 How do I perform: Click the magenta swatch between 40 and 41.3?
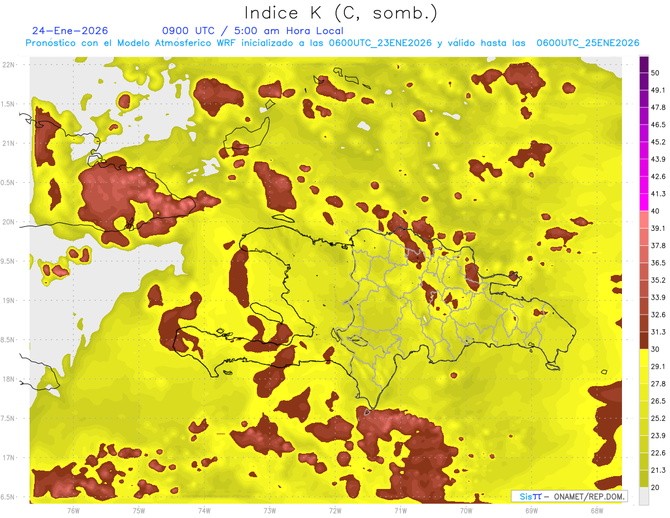pos(644,202)
